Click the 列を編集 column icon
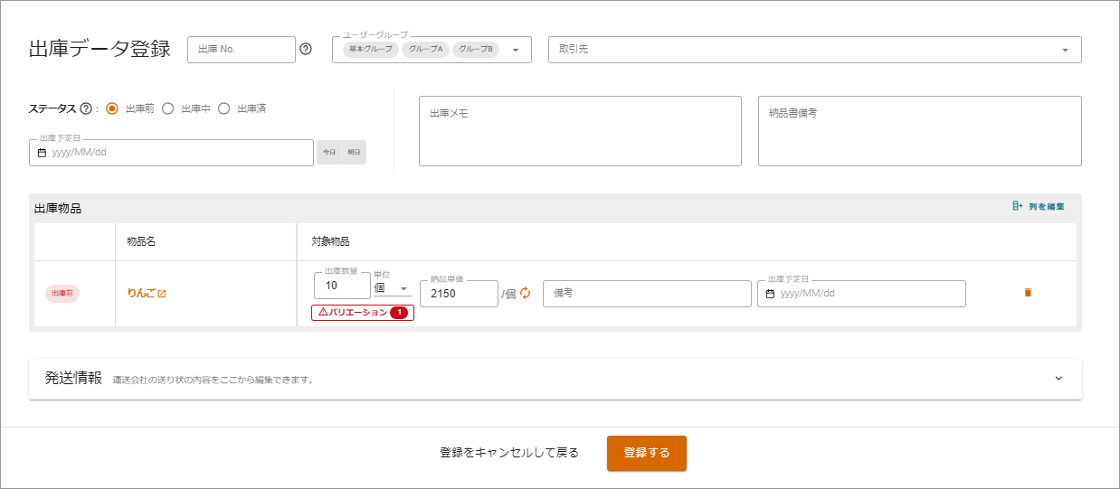This screenshot has height=489, width=1120. tap(1018, 206)
